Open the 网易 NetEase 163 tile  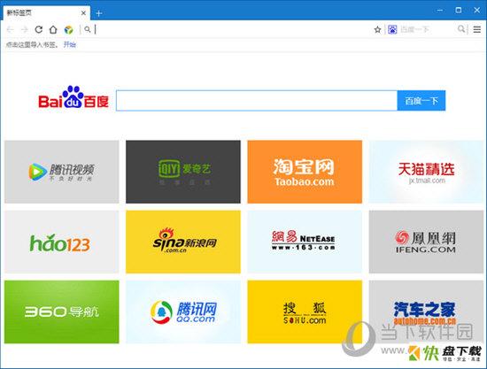305,242
